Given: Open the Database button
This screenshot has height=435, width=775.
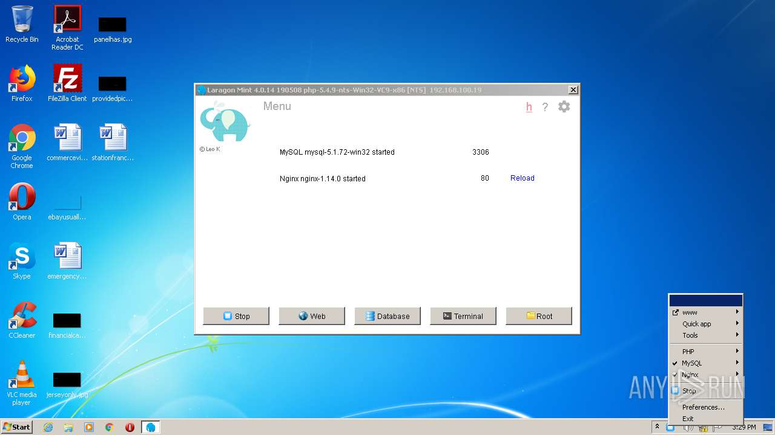Looking at the screenshot, I should point(387,316).
